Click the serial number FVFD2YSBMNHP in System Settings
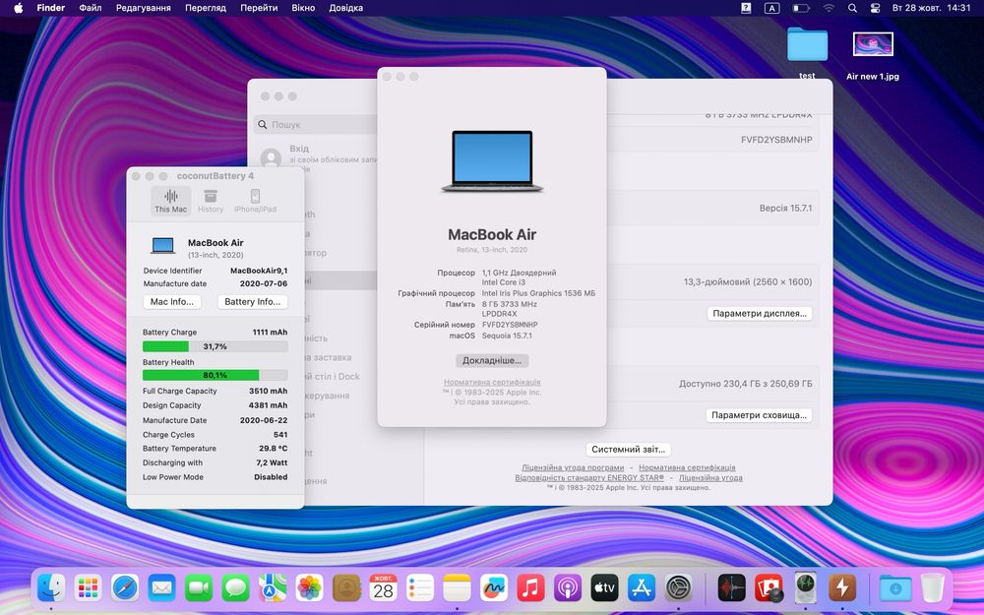This screenshot has width=984, height=615. click(776, 140)
